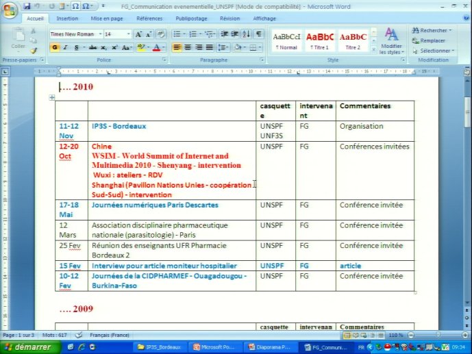Open the Révision tab
472x354 pixels.
click(229, 18)
